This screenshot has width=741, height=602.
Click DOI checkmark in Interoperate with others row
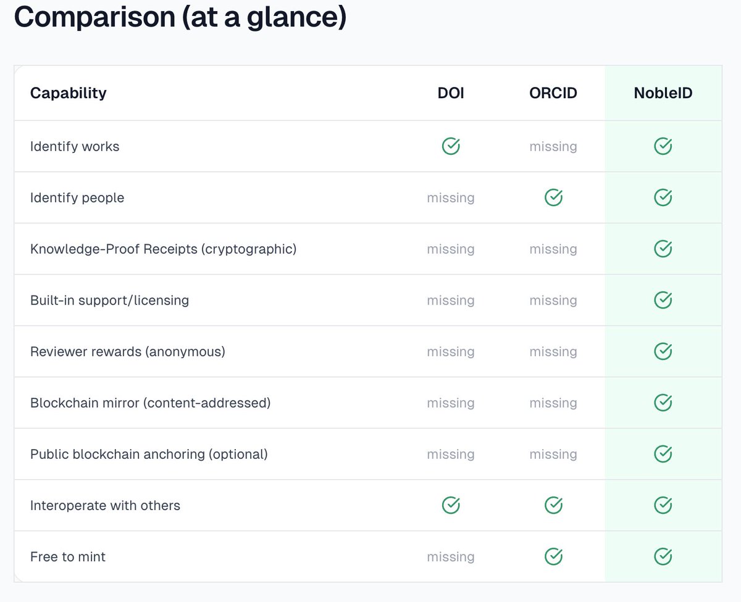click(451, 505)
